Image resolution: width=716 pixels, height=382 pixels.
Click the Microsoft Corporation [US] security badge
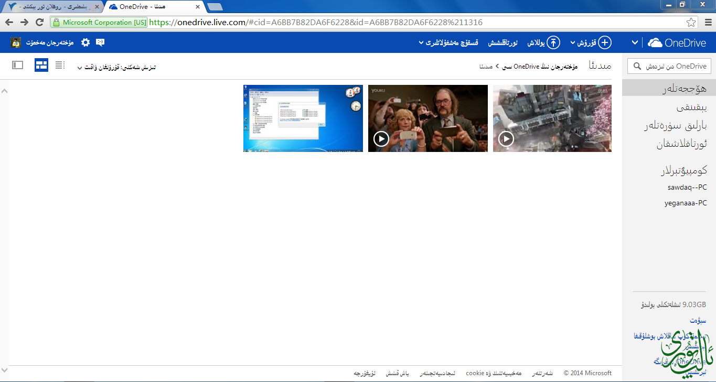pos(100,23)
